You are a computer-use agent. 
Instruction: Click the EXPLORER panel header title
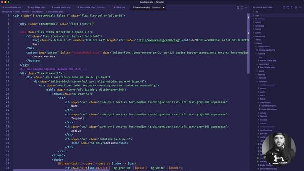tap(263, 8)
